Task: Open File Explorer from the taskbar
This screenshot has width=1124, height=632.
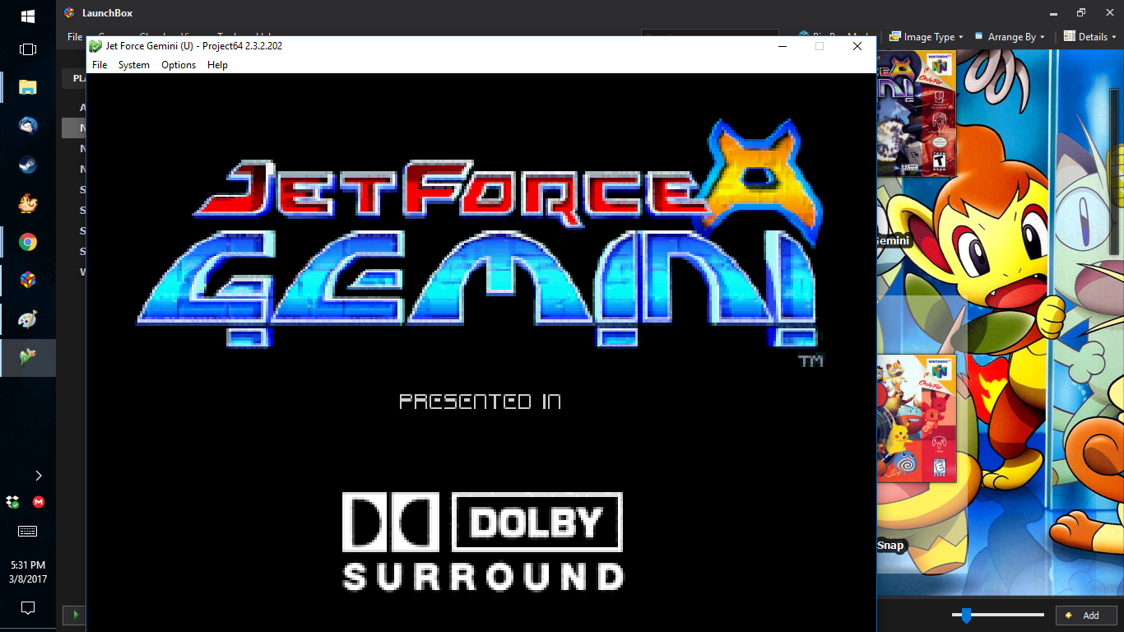Action: pos(28,86)
